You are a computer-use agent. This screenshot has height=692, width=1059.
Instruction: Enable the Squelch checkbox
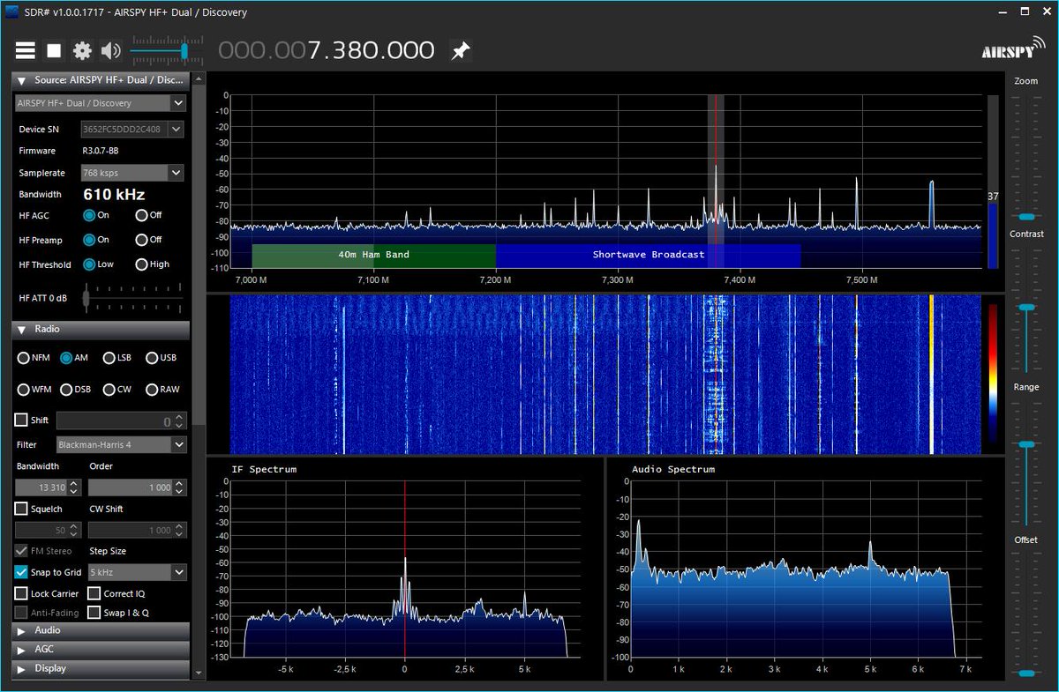point(21,509)
